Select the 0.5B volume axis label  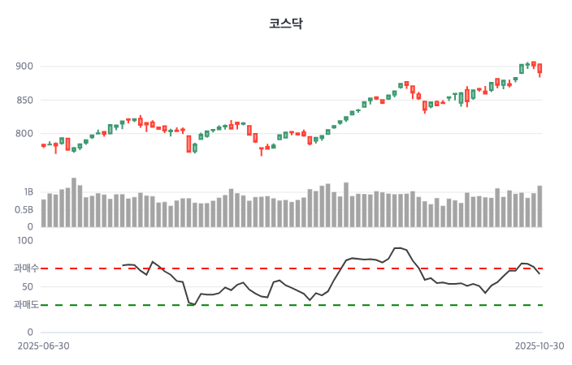[24, 210]
